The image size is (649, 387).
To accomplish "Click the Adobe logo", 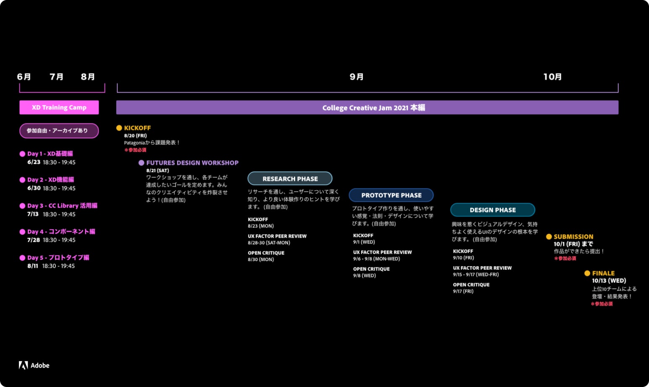I will tap(34, 365).
